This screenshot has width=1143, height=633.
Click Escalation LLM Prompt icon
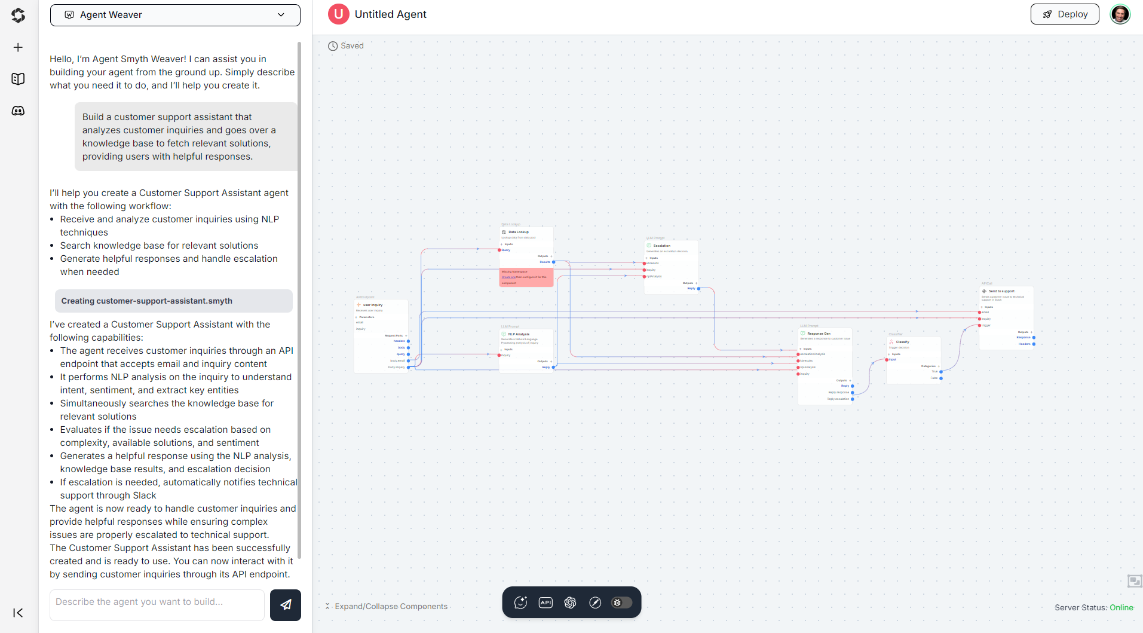tap(649, 246)
